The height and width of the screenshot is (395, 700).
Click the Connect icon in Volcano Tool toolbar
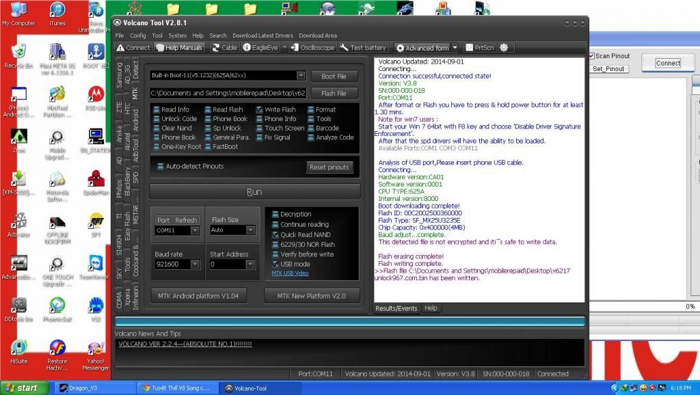click(x=133, y=48)
